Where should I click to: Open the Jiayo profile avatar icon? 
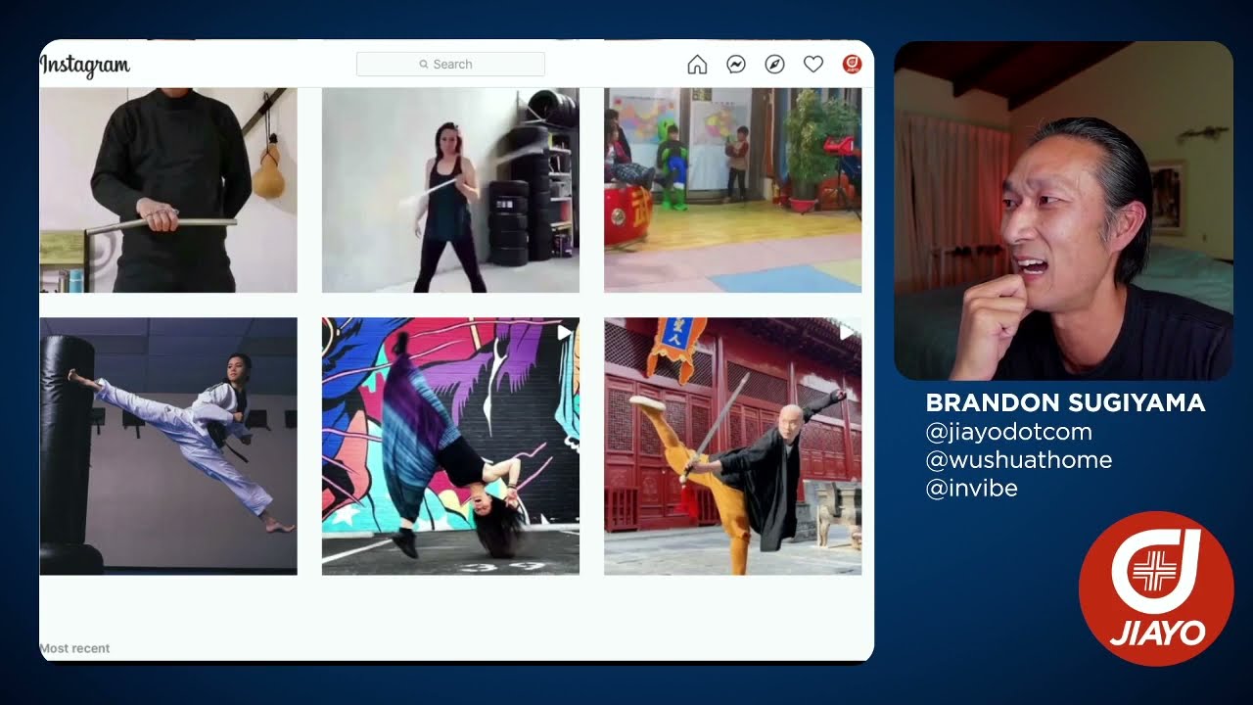pyautogui.click(x=852, y=65)
